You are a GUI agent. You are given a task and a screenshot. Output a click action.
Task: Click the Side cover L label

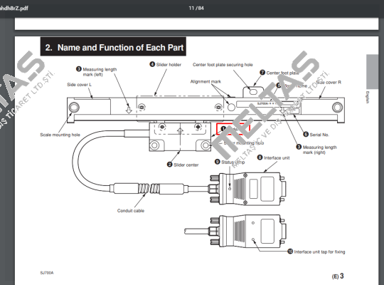point(80,85)
